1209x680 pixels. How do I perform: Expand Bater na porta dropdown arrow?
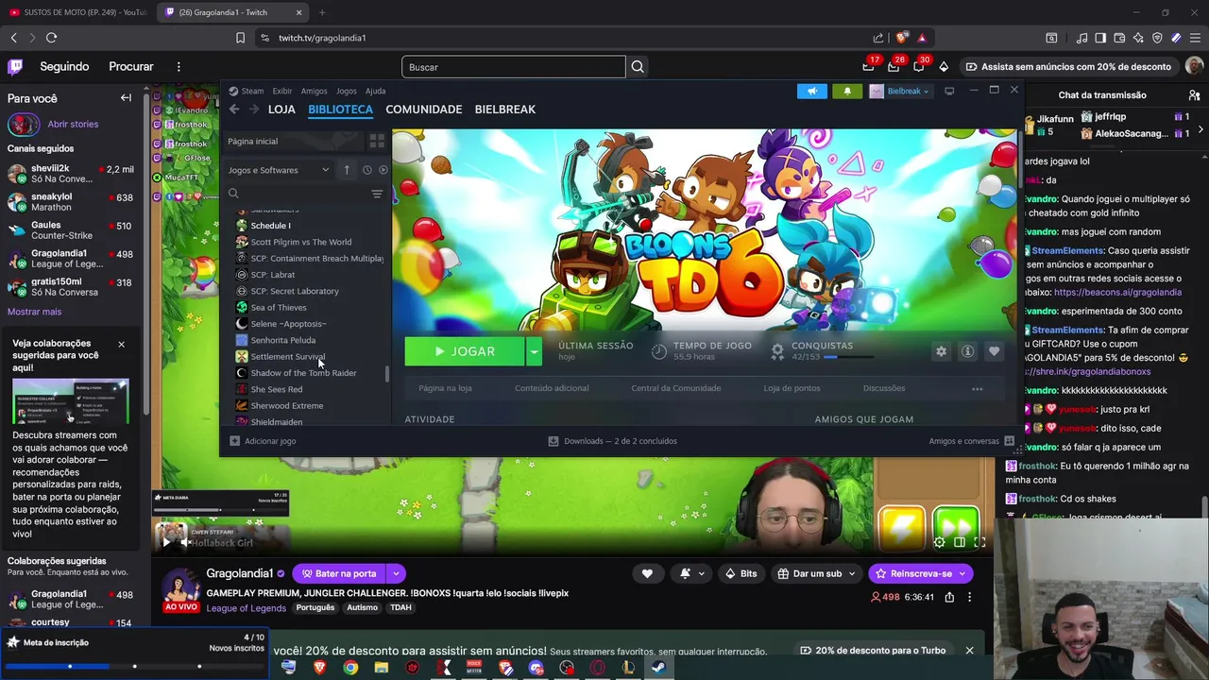(x=397, y=573)
